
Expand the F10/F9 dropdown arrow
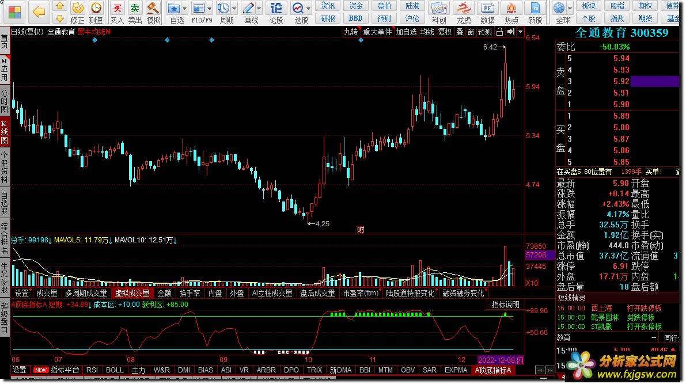point(209,9)
